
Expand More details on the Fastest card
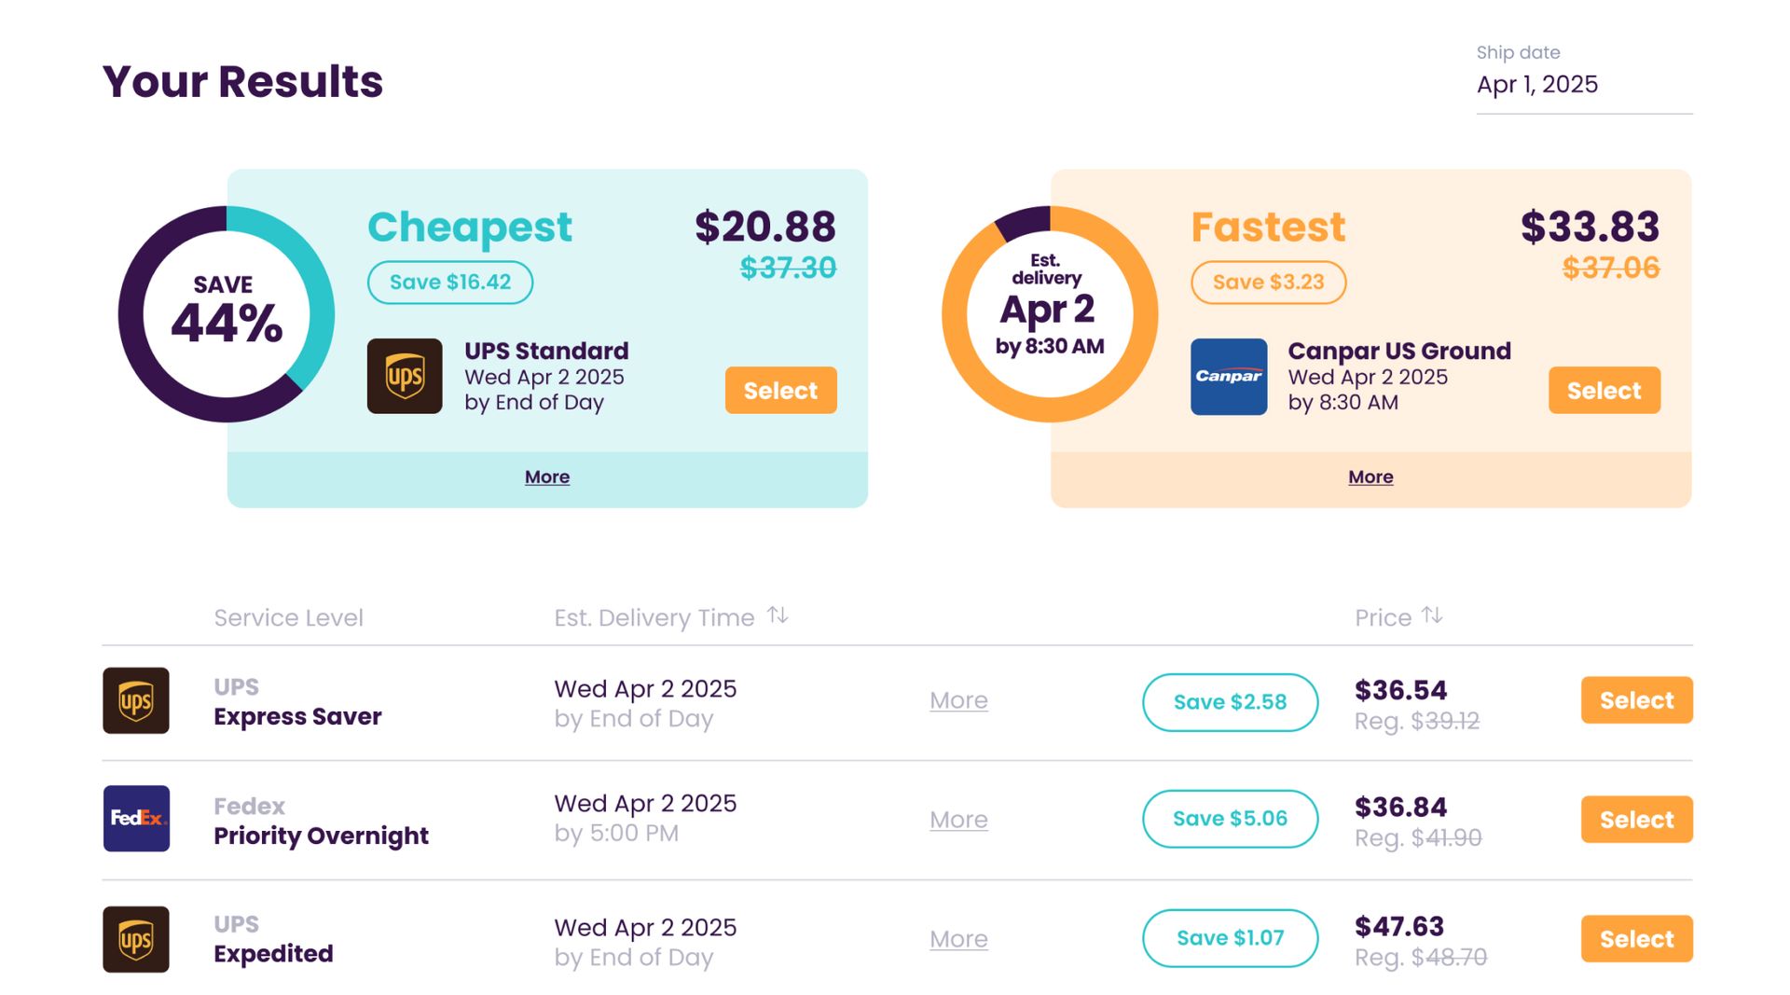[1370, 477]
